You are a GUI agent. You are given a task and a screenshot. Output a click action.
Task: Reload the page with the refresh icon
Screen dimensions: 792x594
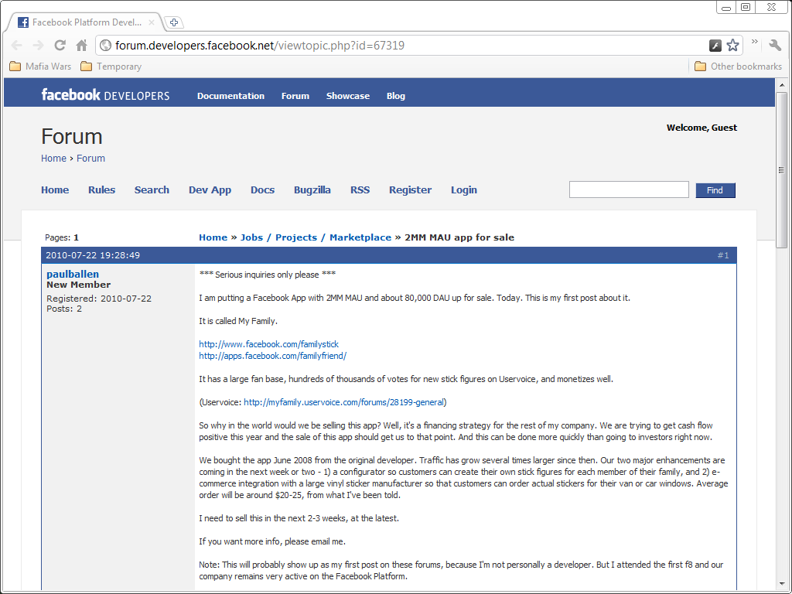pyautogui.click(x=60, y=46)
